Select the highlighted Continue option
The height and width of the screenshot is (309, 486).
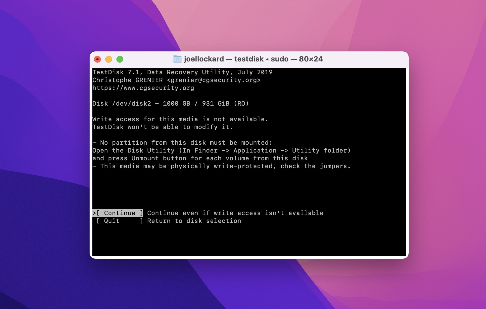pyautogui.click(x=118, y=213)
